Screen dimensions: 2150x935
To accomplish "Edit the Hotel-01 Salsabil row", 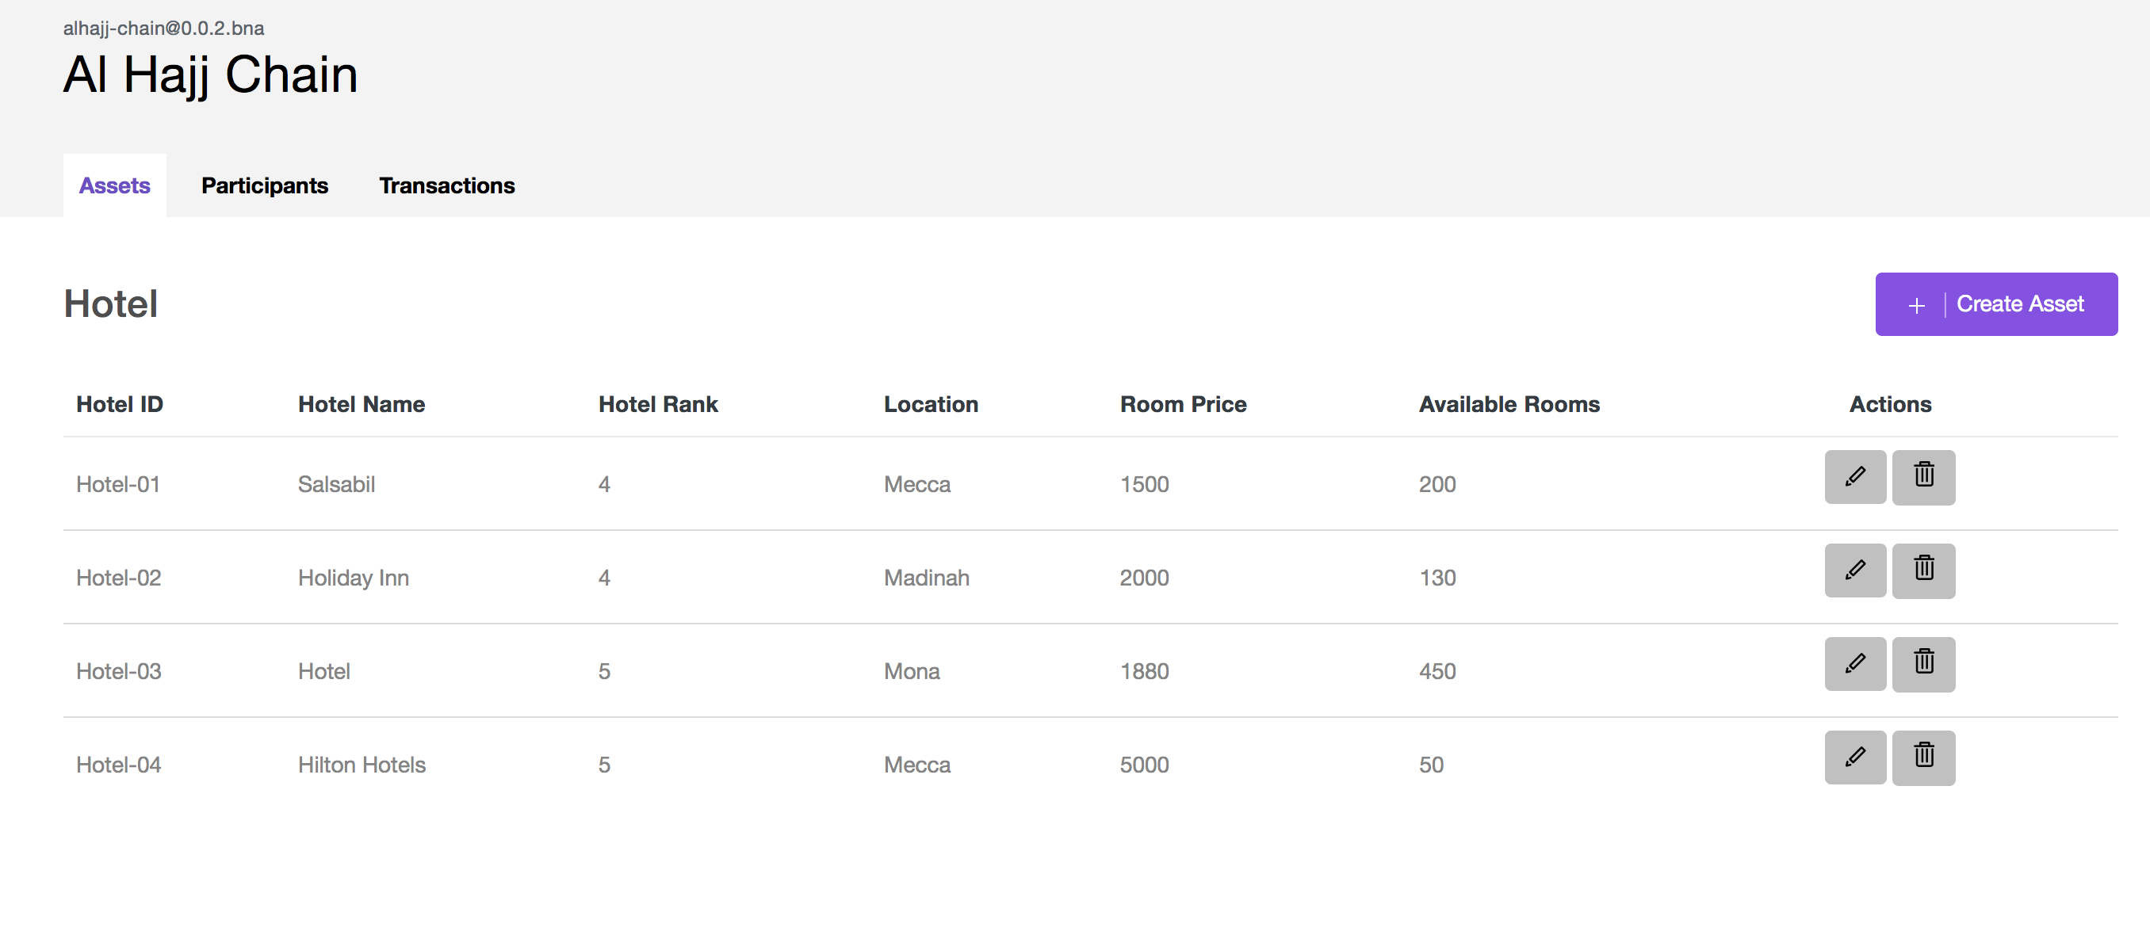I will (x=1854, y=476).
